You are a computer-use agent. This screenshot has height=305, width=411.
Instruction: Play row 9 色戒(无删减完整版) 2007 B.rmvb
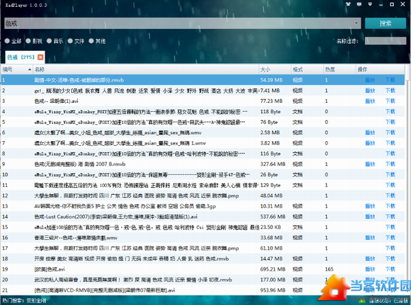pyautogui.click(x=370, y=164)
